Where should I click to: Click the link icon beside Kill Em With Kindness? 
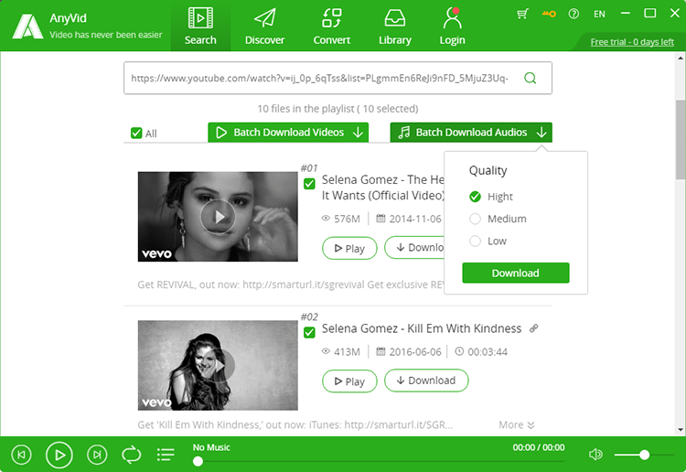click(533, 328)
